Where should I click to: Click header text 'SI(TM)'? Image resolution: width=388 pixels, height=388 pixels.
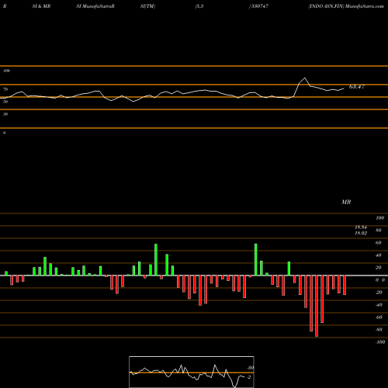[x=147, y=6]
